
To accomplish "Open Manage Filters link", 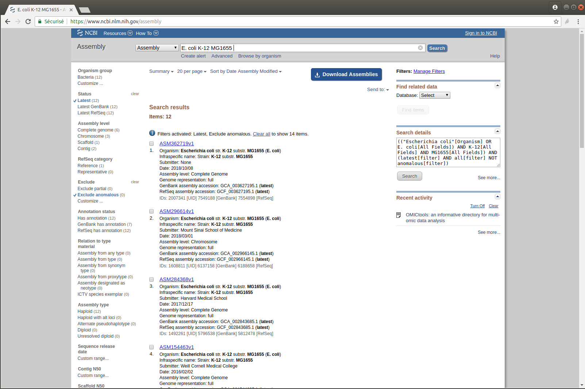I will pos(429,71).
